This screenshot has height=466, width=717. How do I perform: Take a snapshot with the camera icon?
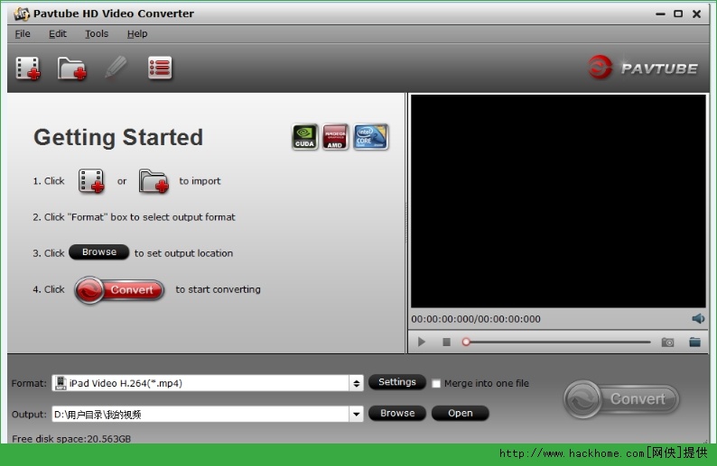point(667,343)
